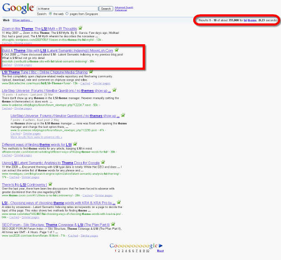Click the Google logo
Screen dimensions: 281x260
point(18,8)
